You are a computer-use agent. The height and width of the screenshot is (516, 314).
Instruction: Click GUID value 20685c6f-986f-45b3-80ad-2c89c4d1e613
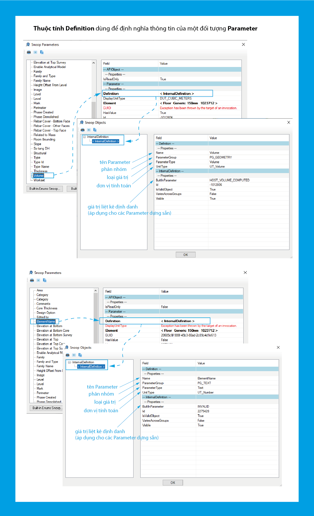(x=189, y=335)
